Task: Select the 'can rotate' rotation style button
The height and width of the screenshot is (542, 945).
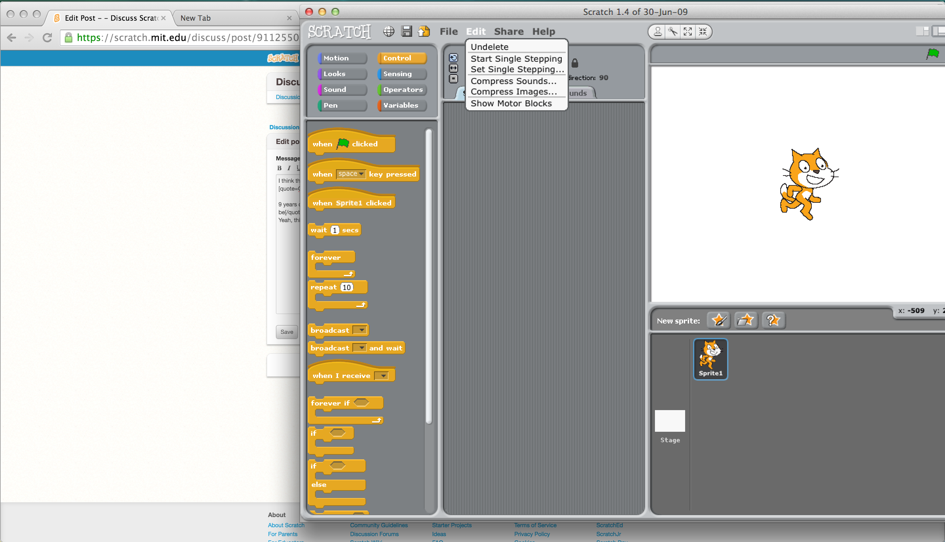Action: point(453,58)
